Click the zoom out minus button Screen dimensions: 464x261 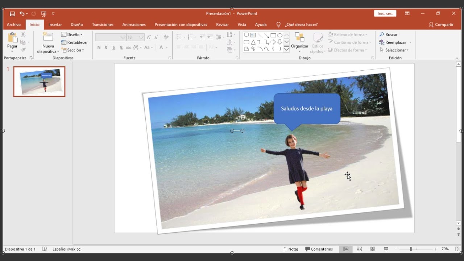pyautogui.click(x=396, y=249)
